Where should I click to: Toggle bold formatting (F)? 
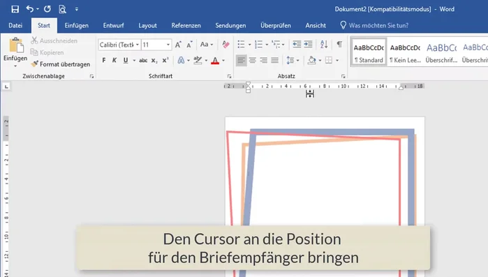(103, 60)
